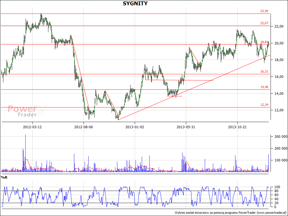Click the 2013-05-31 date label
The image size is (288, 216).
186,127
